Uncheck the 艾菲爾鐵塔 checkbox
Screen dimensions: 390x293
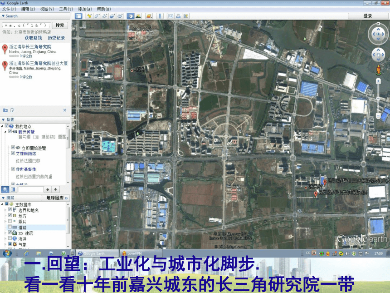coord(13,153)
